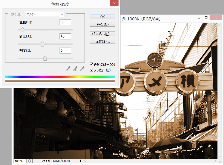Click the document title '@ 100% (RGB/8#)'

point(141,19)
